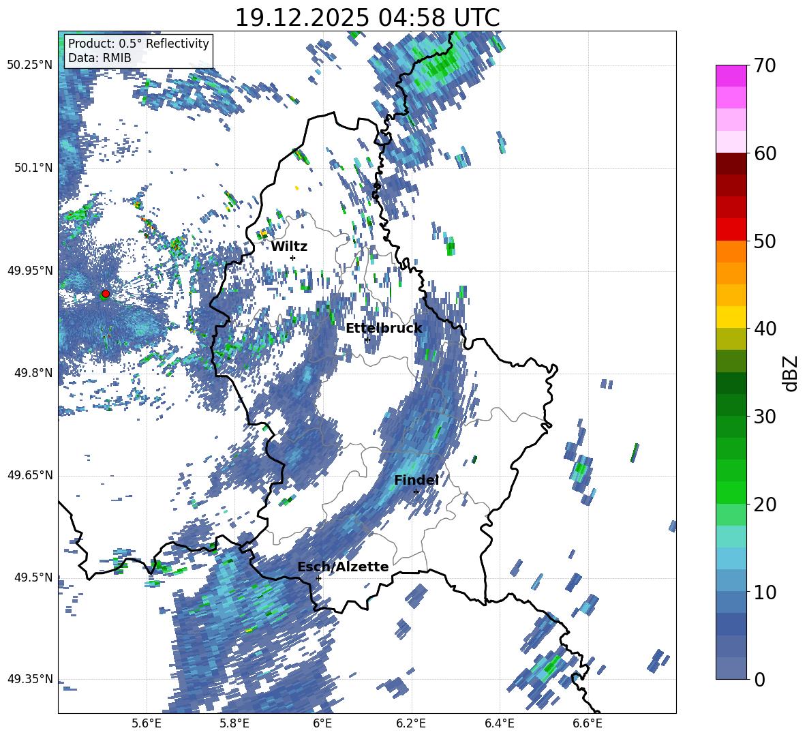Viewport: 807px width, 737px height.
Task: Click the 49.35°N latitude label
Action: [30, 679]
